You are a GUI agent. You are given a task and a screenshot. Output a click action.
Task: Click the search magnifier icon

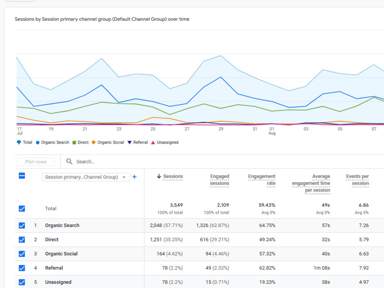[69, 161]
